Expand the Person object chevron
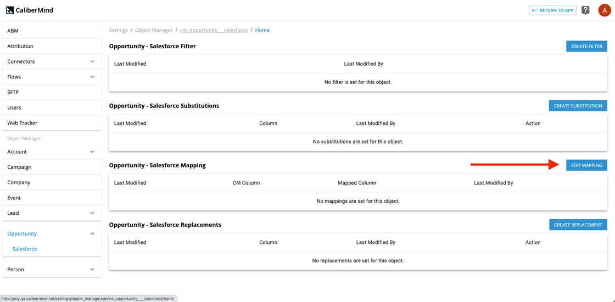This screenshot has height=302, width=615. (92, 270)
